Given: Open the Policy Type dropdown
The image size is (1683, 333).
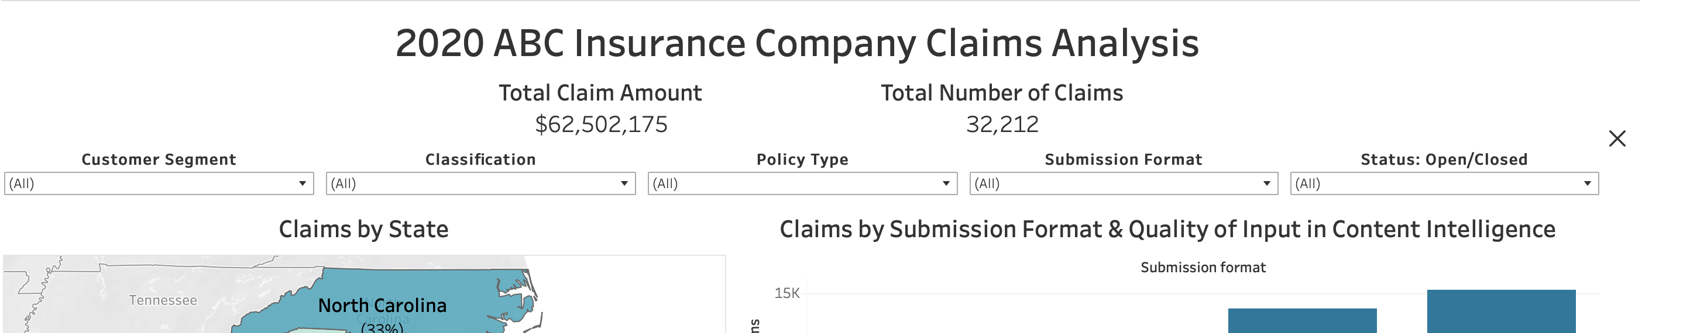Looking at the screenshot, I should coord(802,183).
